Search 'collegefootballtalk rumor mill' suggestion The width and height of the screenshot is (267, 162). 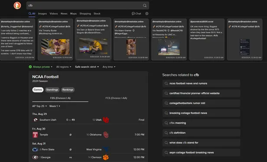click(201, 103)
